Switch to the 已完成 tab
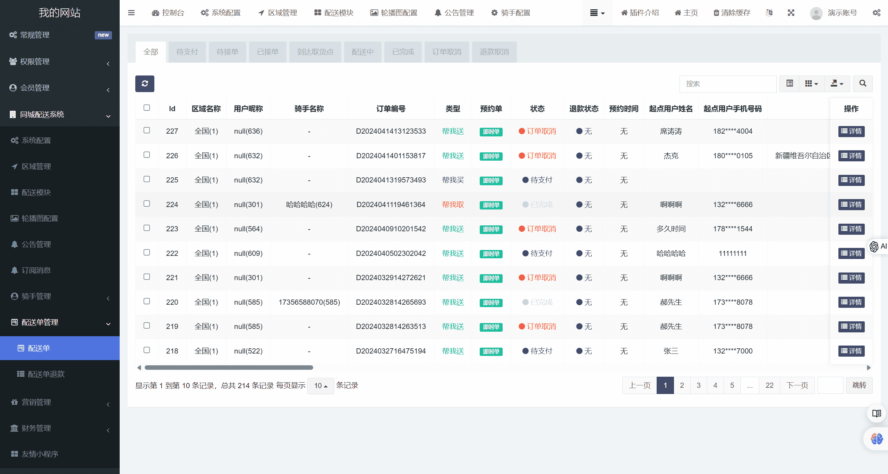888x474 pixels. point(403,52)
